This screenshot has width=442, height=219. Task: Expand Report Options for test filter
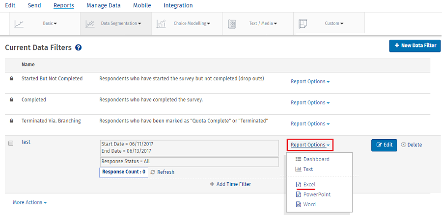(310, 145)
